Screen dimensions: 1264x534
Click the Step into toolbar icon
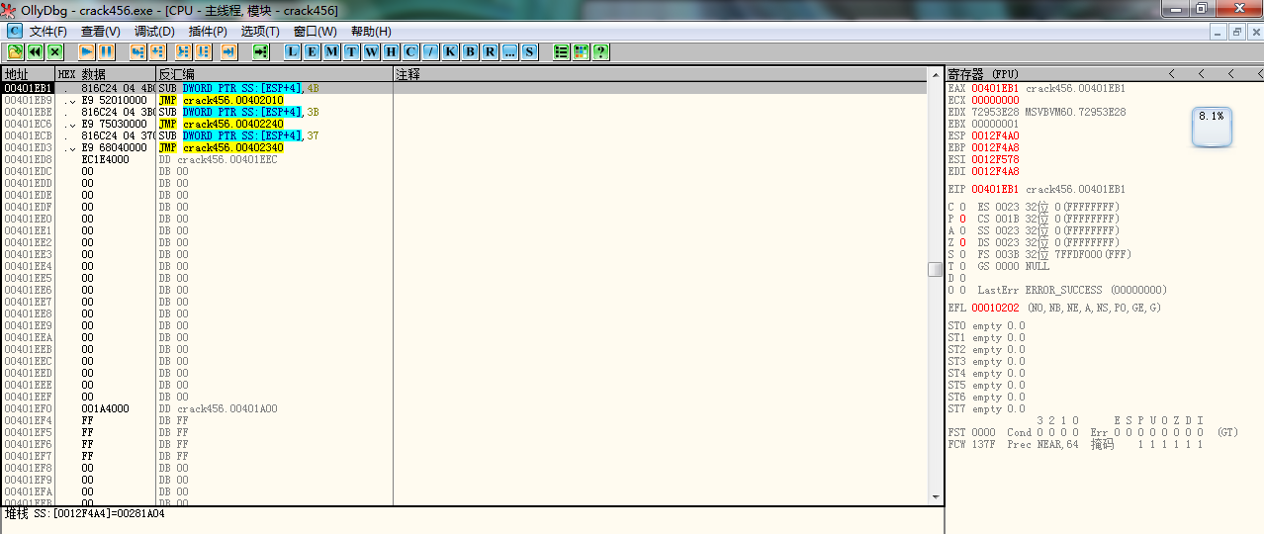(x=137, y=51)
